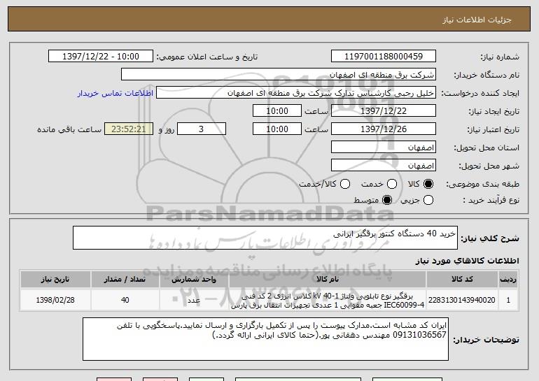Click the delivery city field اصفهان

coord(384,166)
